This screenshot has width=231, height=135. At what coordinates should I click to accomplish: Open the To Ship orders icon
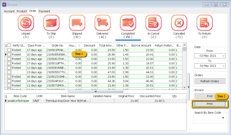pos(51,23)
